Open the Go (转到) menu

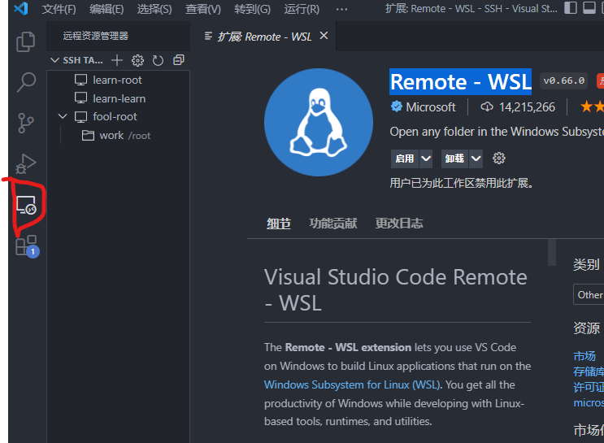(252, 9)
